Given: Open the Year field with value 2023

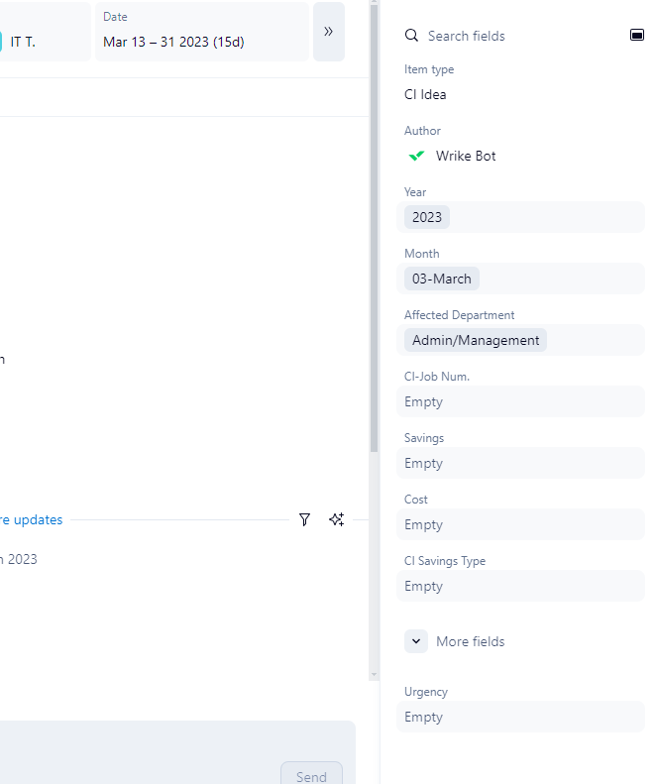Looking at the screenshot, I should (x=520, y=217).
